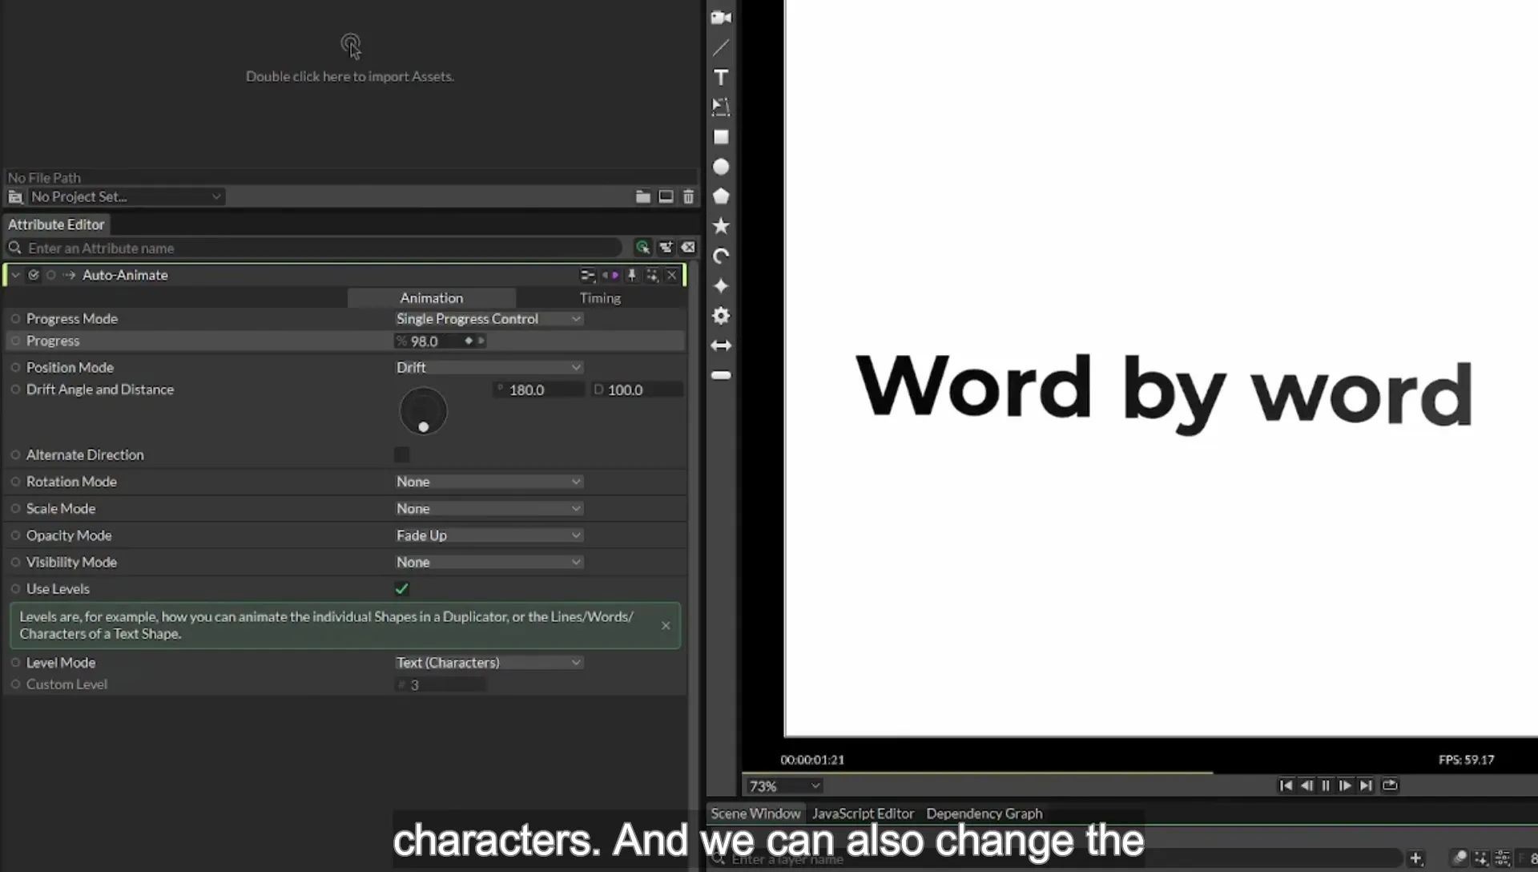Pause playback in the viewport

[x=1326, y=785]
